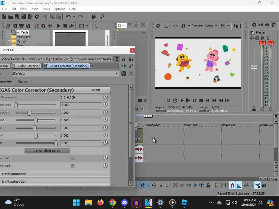Open the Tools menu

coord(46,9)
